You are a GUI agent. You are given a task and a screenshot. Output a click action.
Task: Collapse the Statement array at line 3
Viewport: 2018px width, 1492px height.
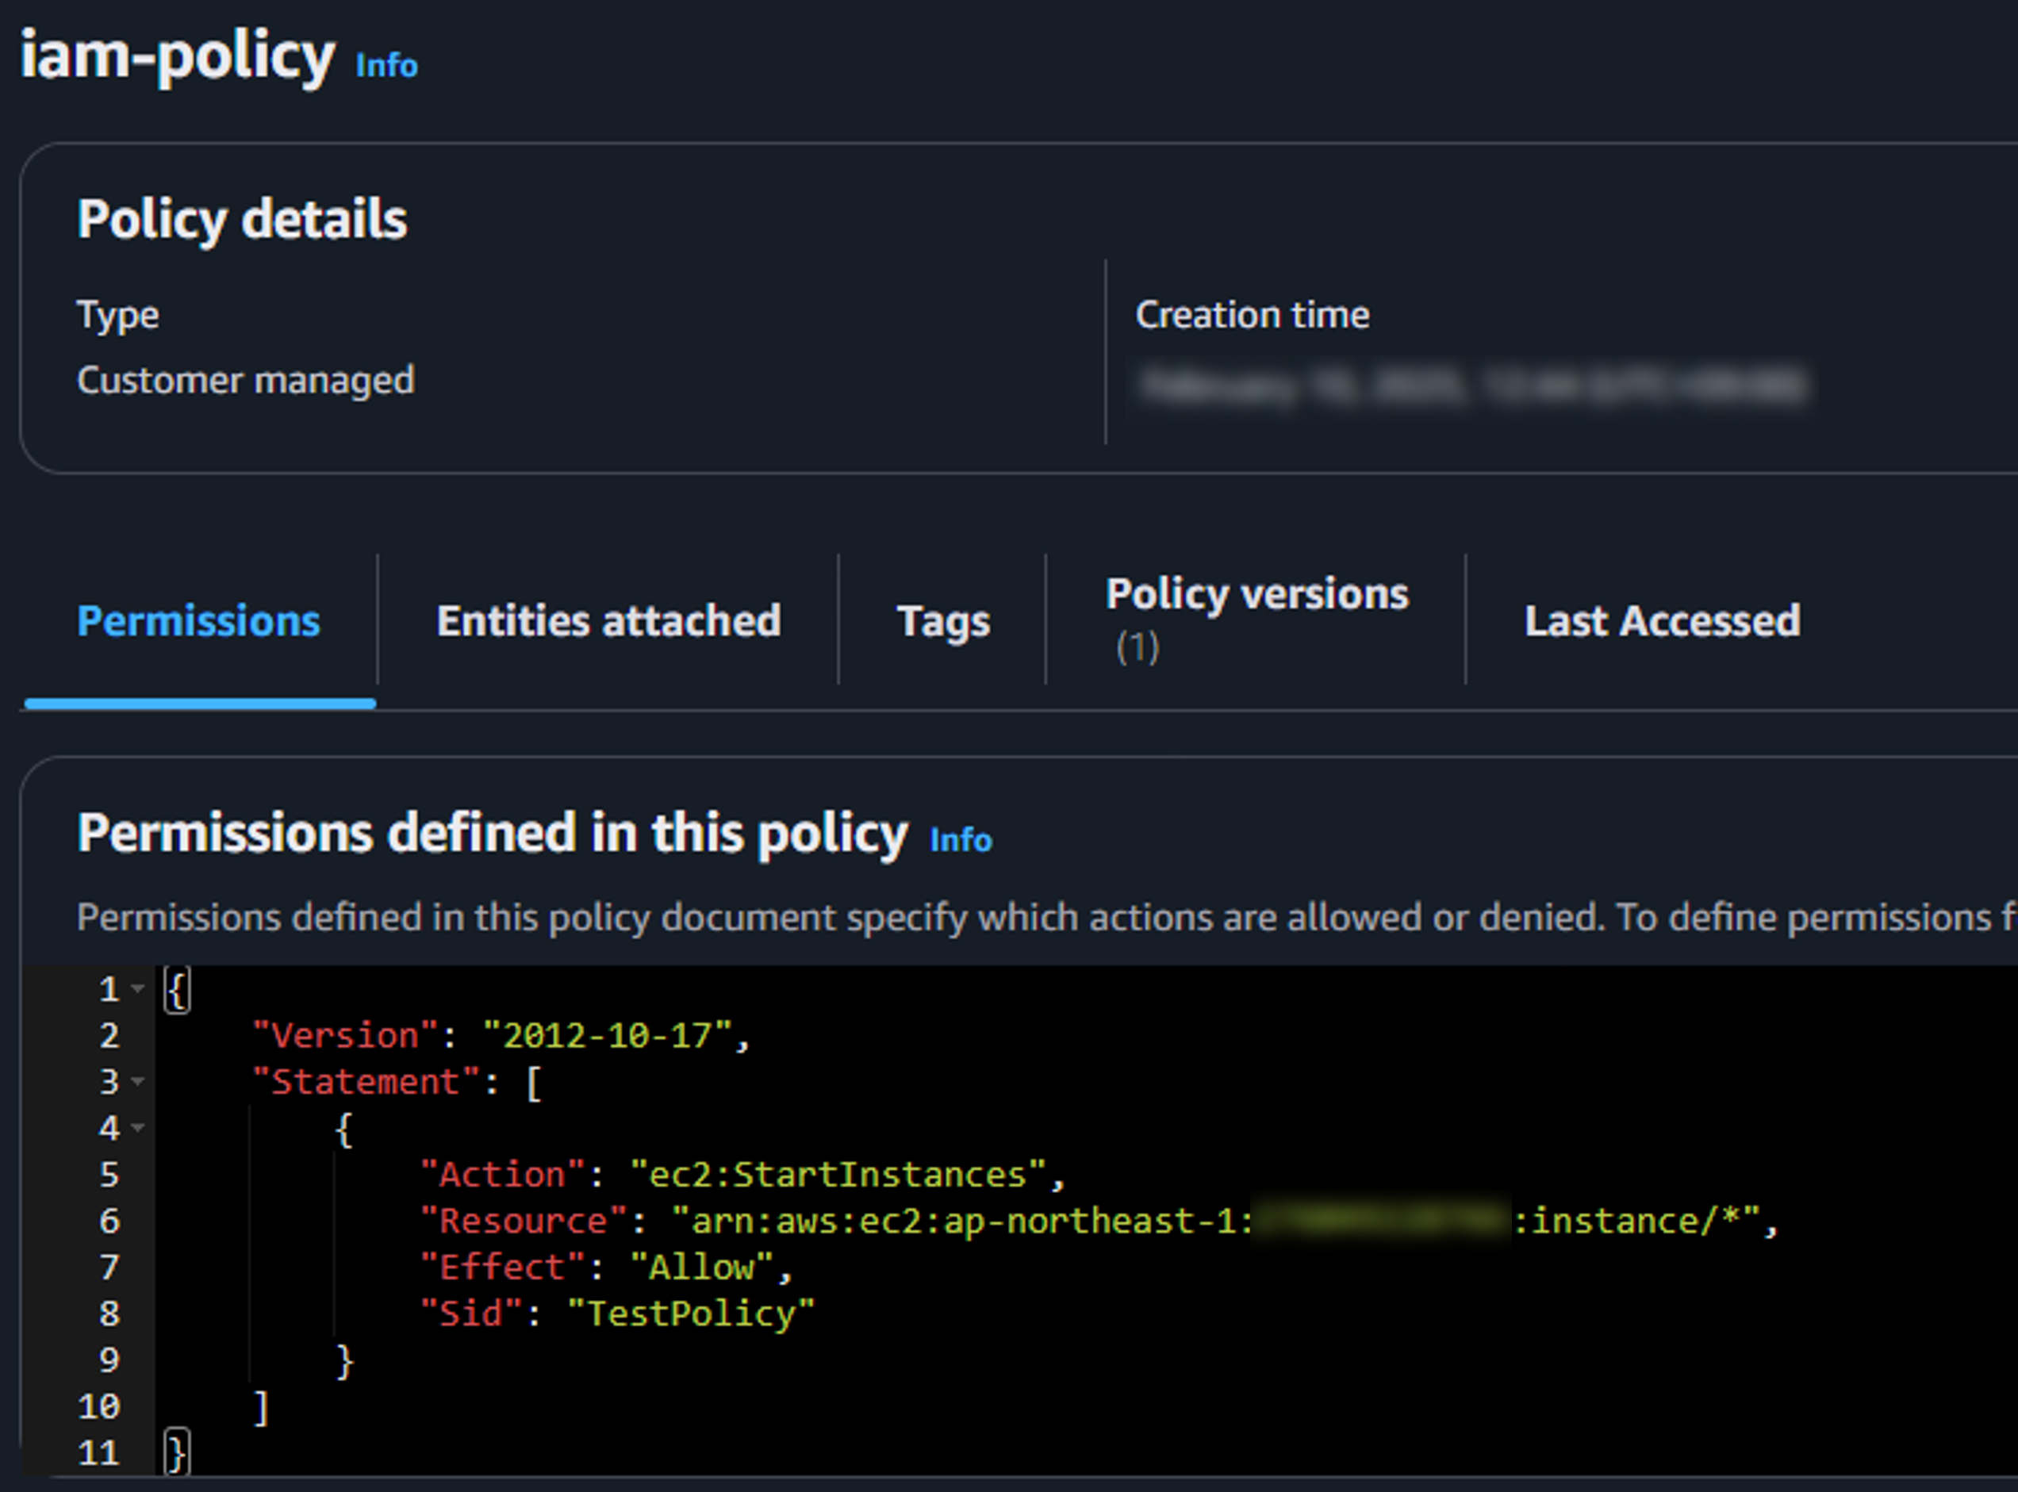coord(137,1081)
